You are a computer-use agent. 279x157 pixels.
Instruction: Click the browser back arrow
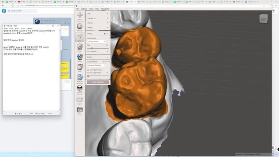click(3, 6)
